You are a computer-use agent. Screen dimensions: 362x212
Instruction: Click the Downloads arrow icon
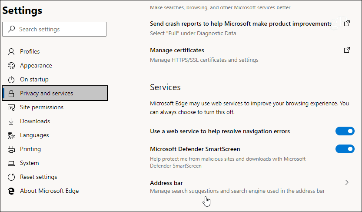pyautogui.click(x=11, y=121)
